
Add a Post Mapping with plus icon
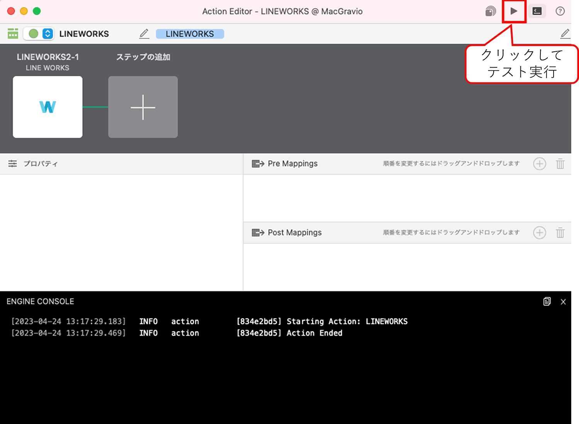[x=540, y=232]
